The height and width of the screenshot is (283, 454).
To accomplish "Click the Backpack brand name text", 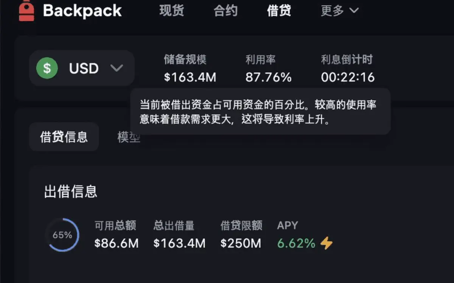I will click(x=82, y=11).
